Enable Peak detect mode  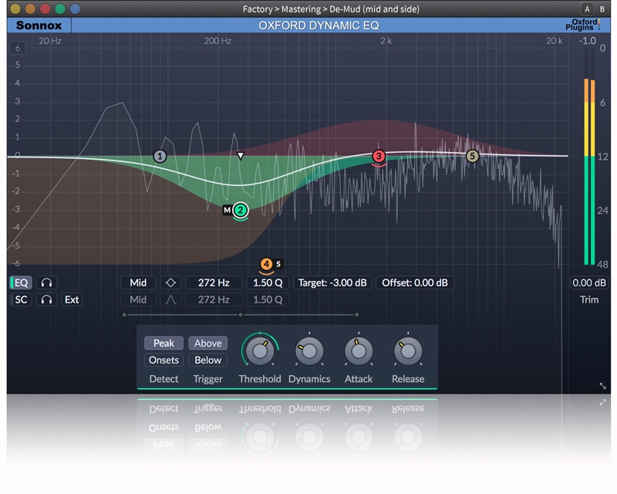tap(164, 343)
